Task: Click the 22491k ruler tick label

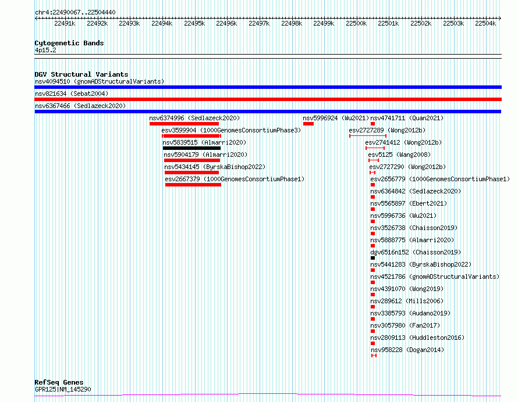Action: [65, 23]
